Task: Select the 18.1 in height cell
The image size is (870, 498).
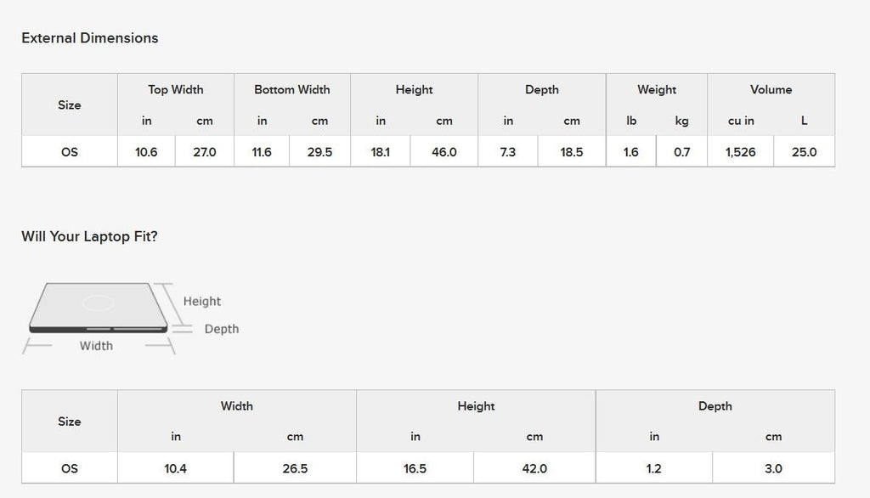Action: tap(381, 151)
